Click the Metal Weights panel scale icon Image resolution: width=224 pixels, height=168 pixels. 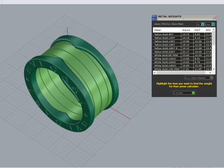[154, 18]
